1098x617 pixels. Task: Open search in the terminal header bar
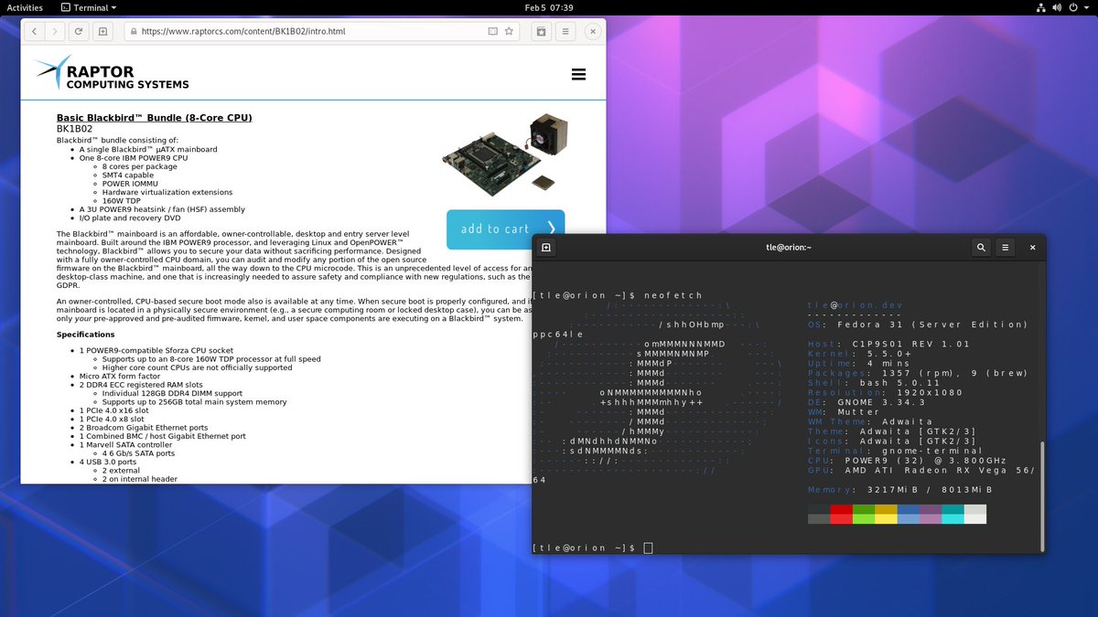point(981,247)
